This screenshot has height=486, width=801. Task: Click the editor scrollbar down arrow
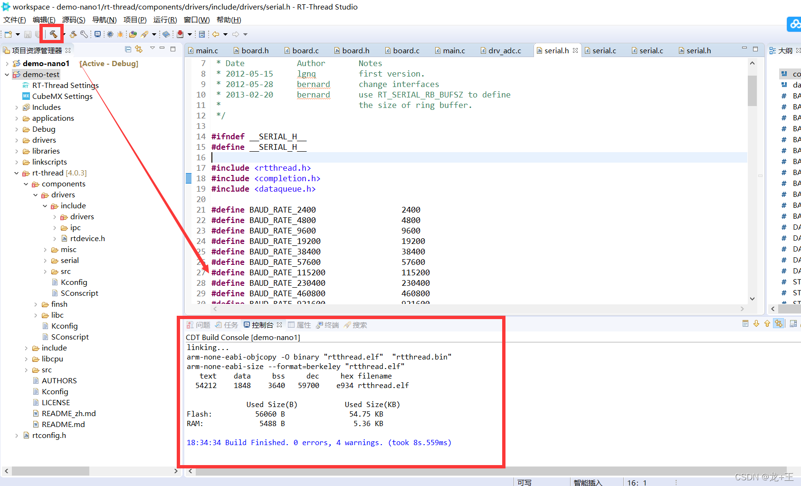tap(752, 299)
